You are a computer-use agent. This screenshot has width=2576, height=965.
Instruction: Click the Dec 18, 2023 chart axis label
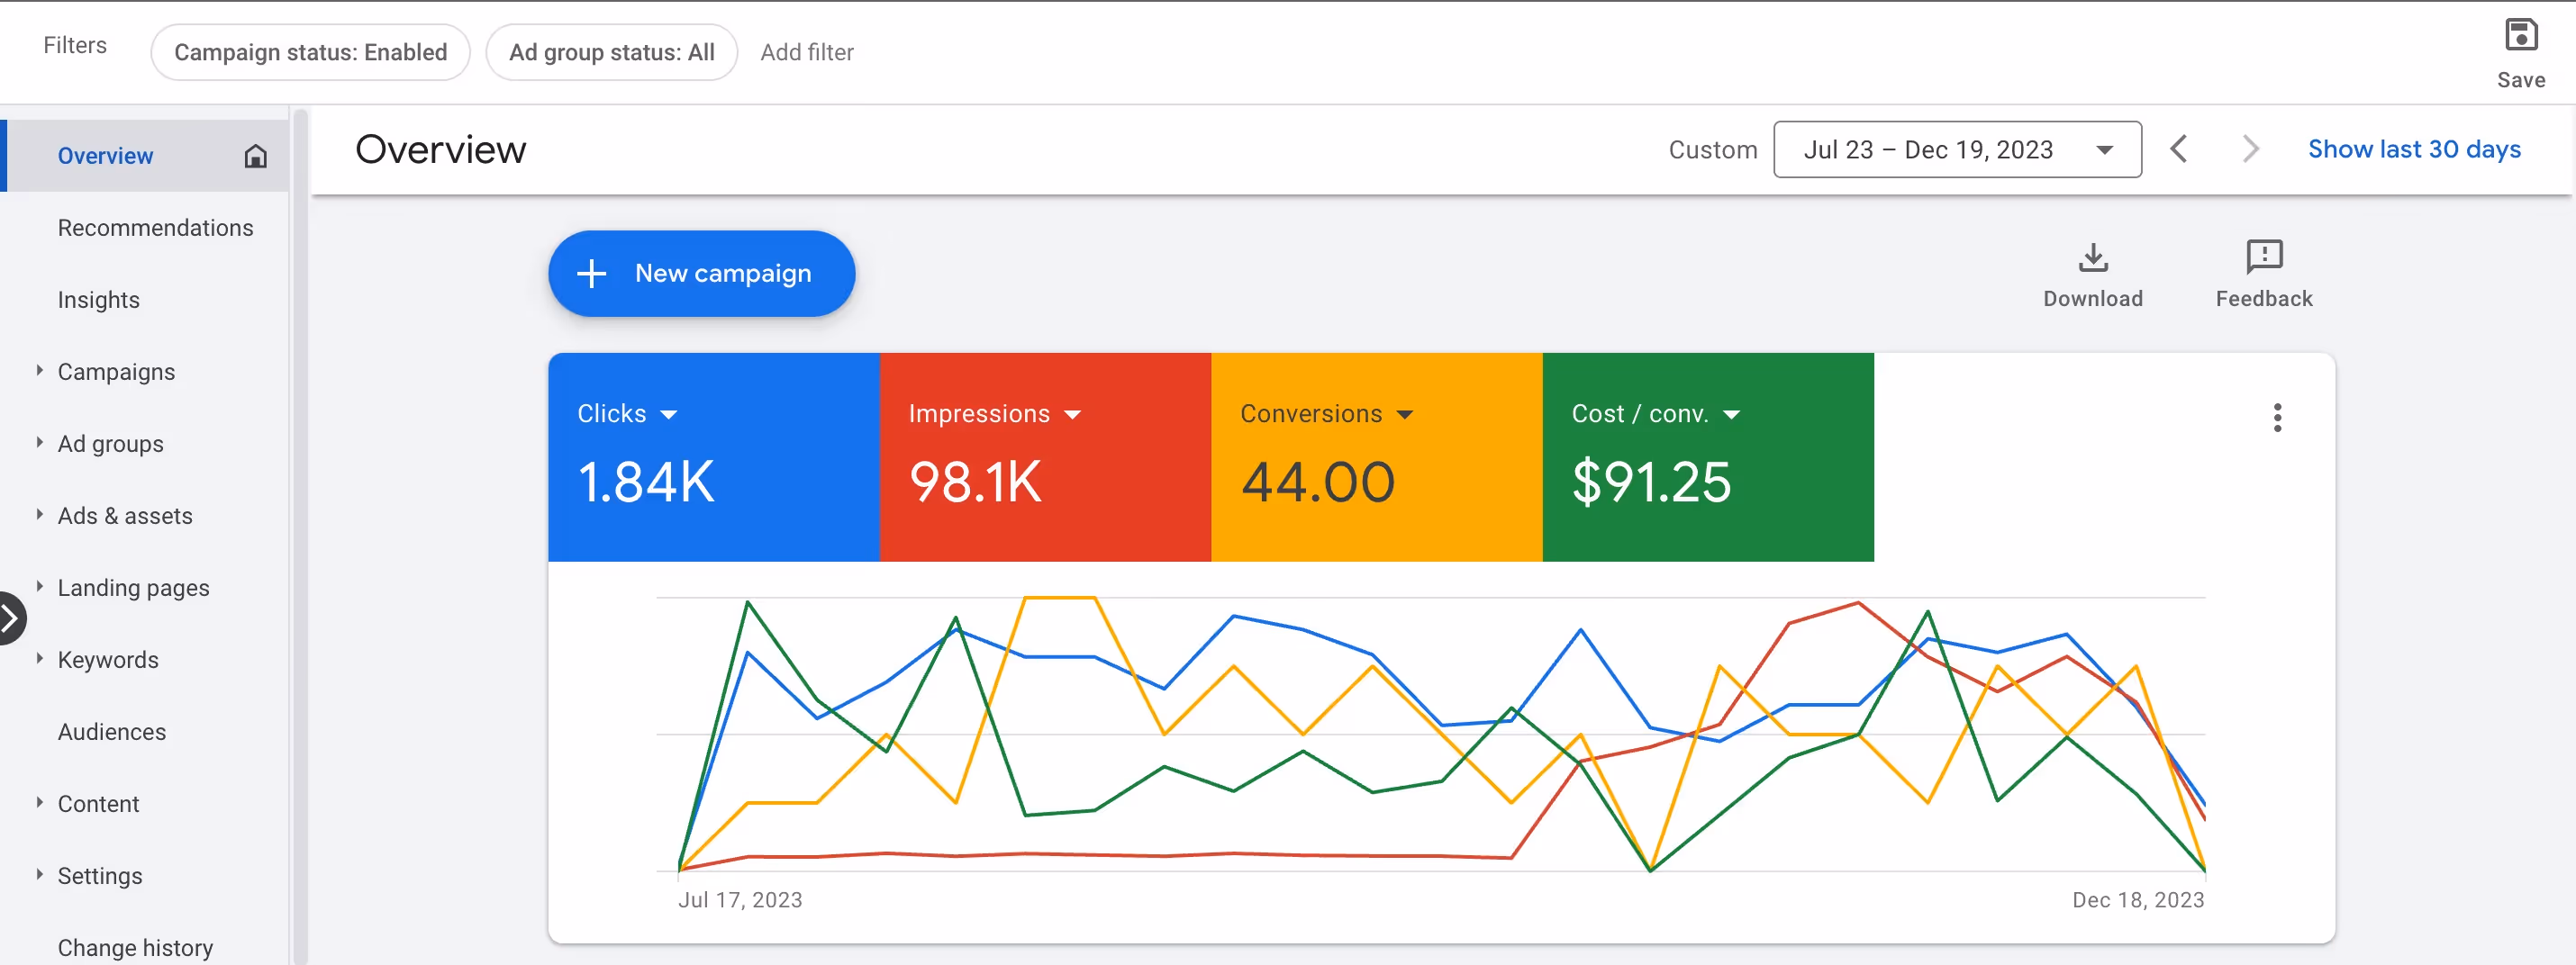2138,900
